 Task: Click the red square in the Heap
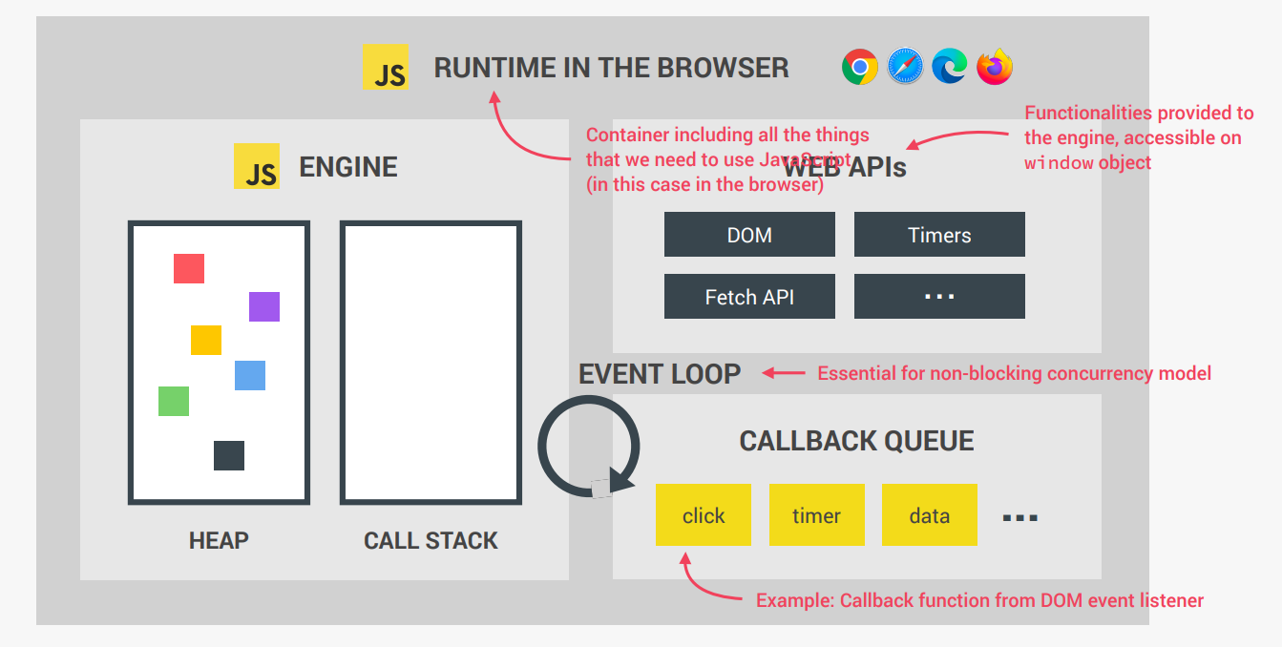point(189,269)
